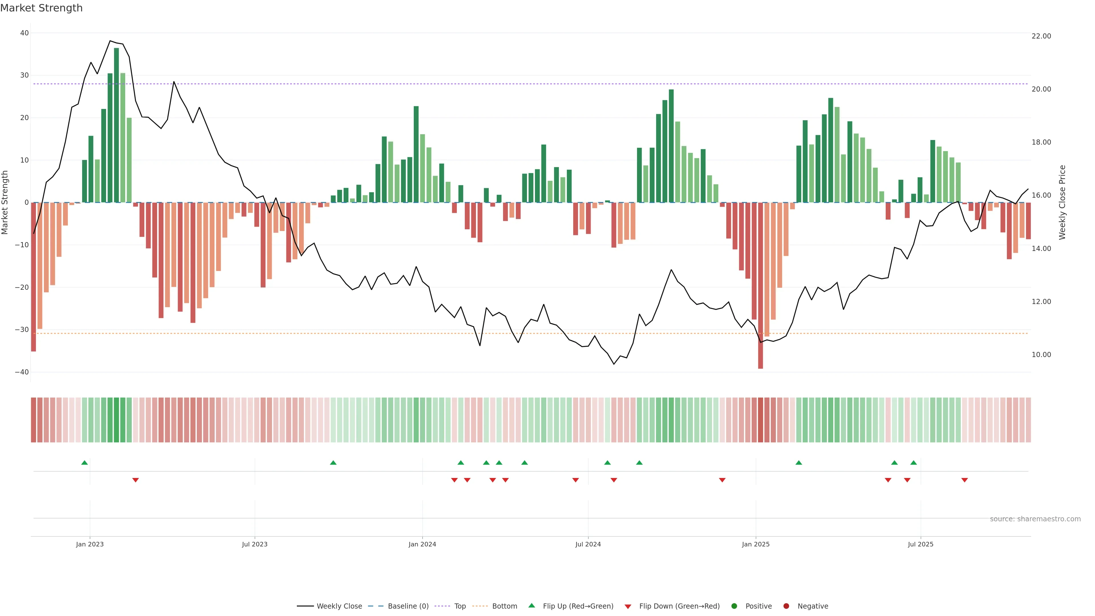Click the Weekly Close Price axis title

coord(1062,202)
